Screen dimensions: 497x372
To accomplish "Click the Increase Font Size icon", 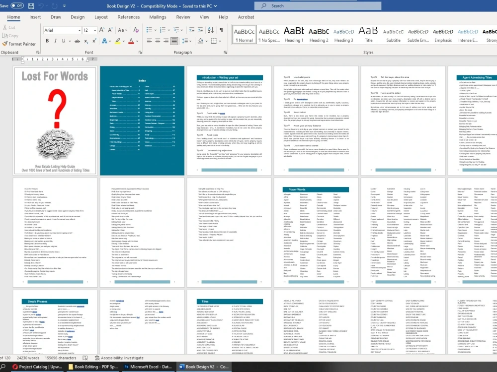I will pos(102,30).
